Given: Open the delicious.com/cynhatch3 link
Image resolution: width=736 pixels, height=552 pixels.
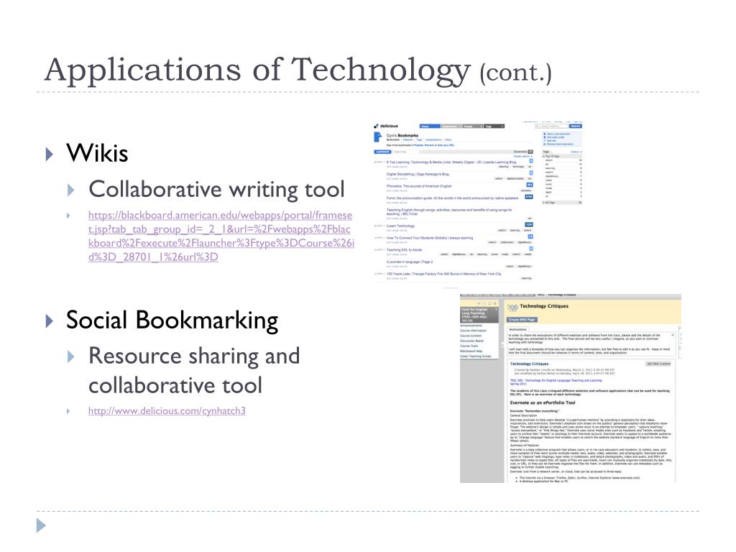Looking at the screenshot, I should pos(167,410).
